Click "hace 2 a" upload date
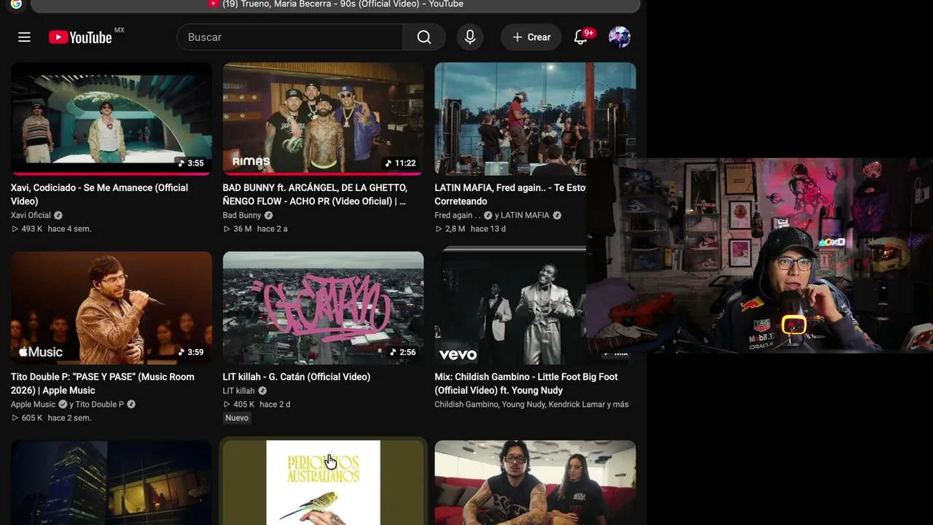 coord(273,229)
